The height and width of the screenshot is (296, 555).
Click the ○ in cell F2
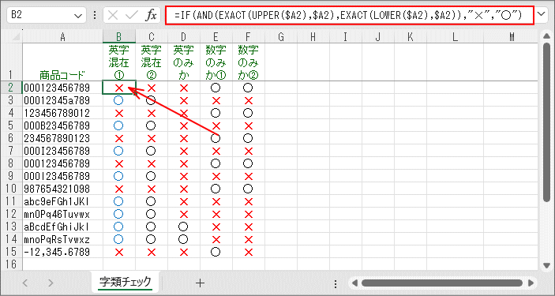pyautogui.click(x=248, y=88)
